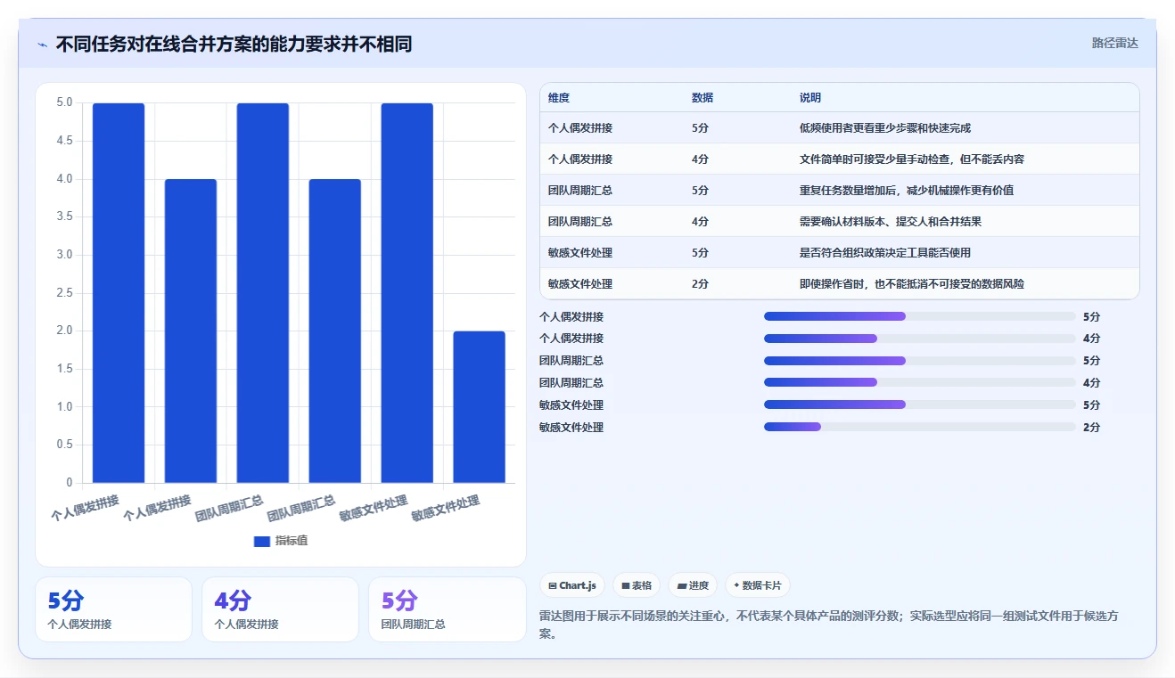
Task: Click the 敏感文件处理 2分 progress bar
Action: 919,427
